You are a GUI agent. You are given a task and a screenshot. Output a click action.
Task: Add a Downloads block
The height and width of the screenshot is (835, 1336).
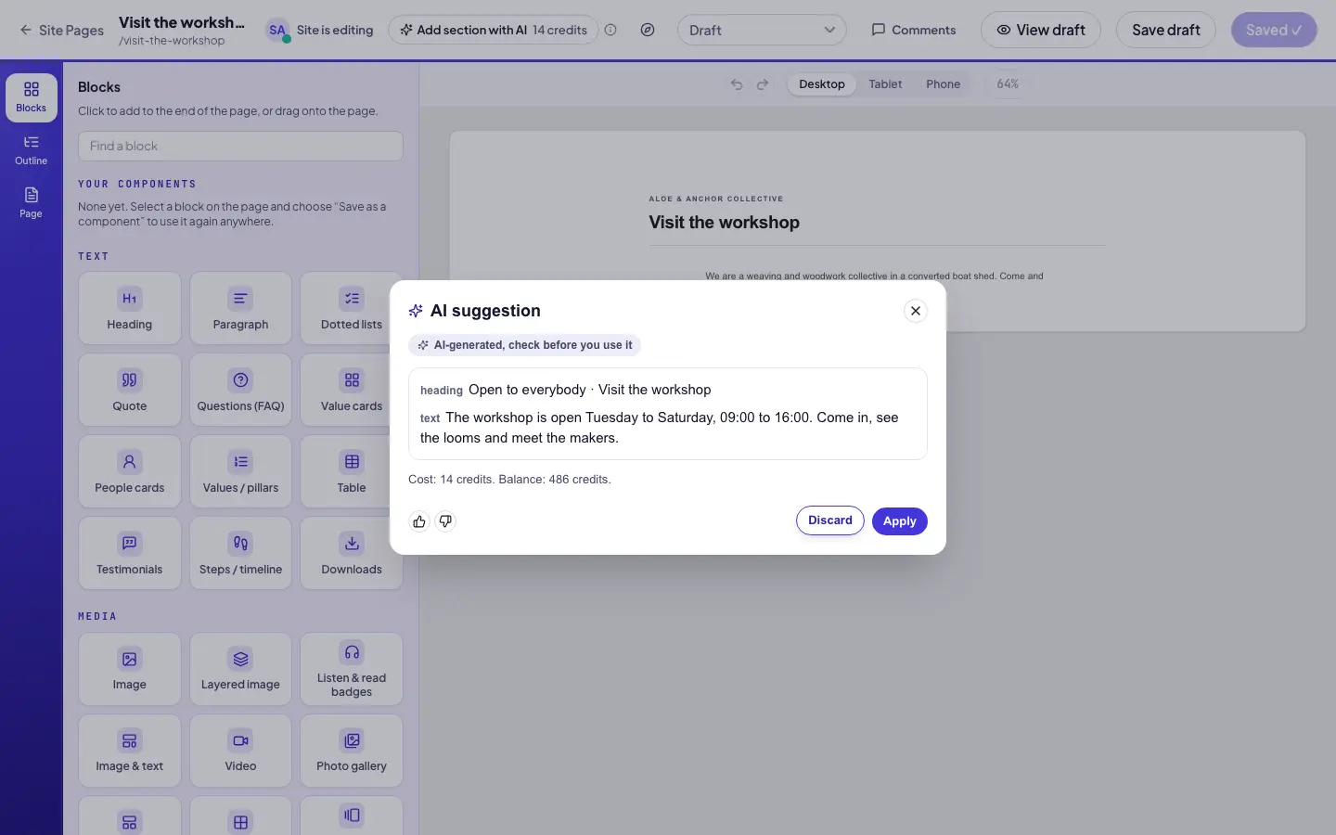[352, 553]
